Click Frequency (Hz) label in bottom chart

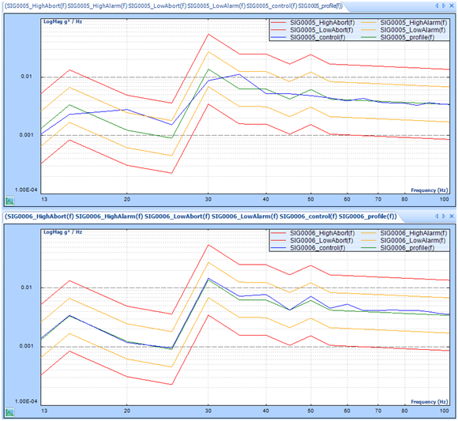pos(430,402)
